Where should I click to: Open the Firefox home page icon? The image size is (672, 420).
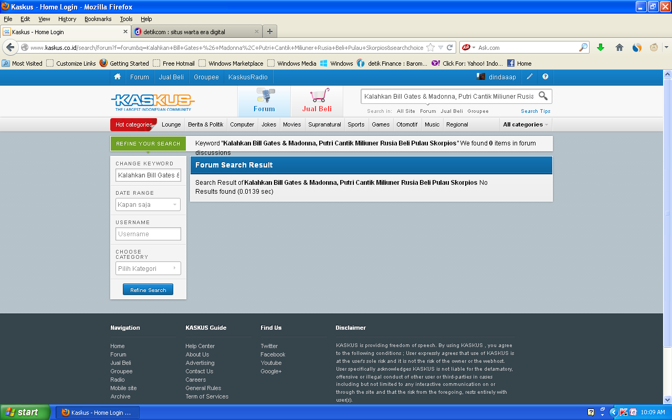click(619, 47)
